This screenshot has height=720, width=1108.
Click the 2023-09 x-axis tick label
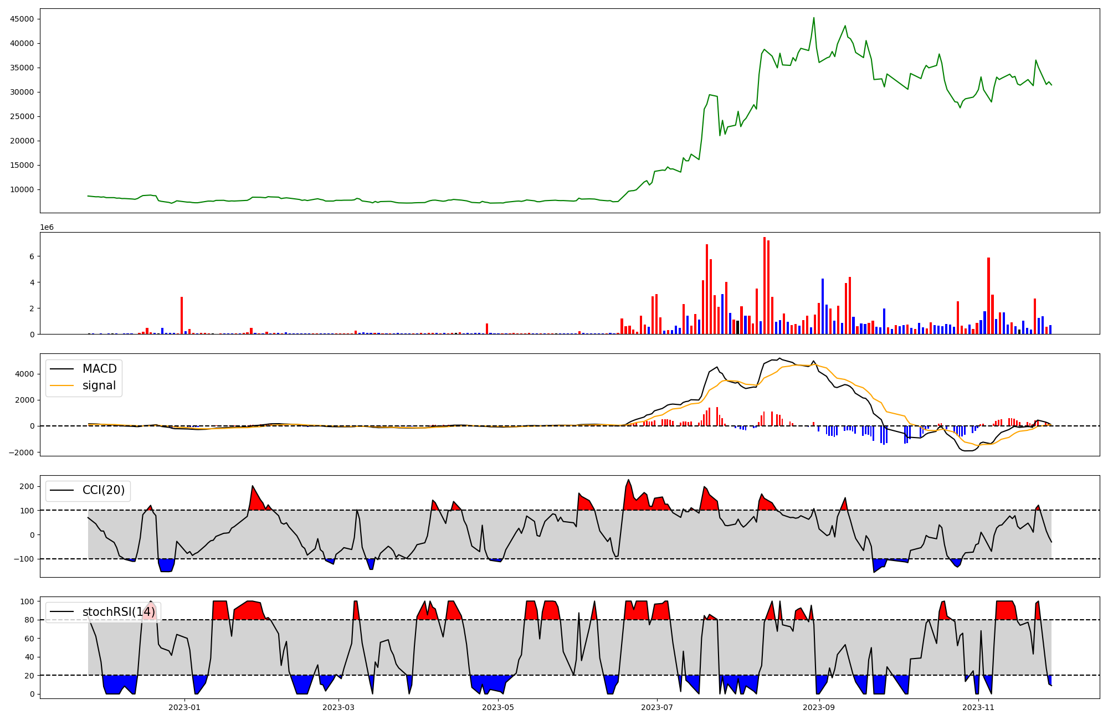click(819, 707)
